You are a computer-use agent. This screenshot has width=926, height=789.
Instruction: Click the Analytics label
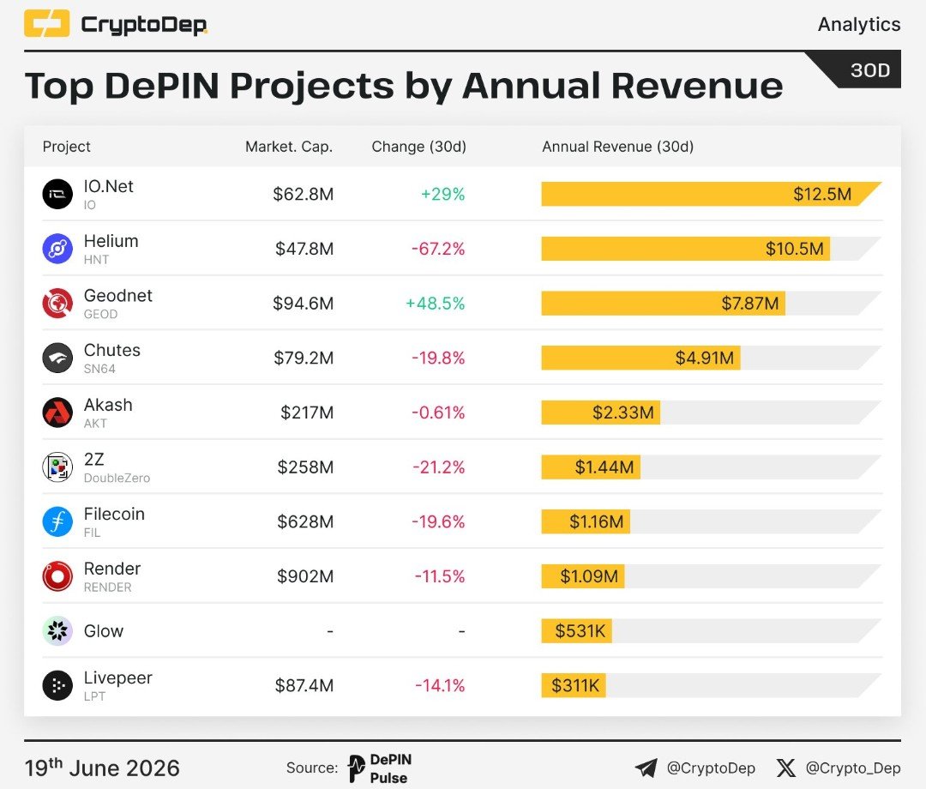click(859, 24)
